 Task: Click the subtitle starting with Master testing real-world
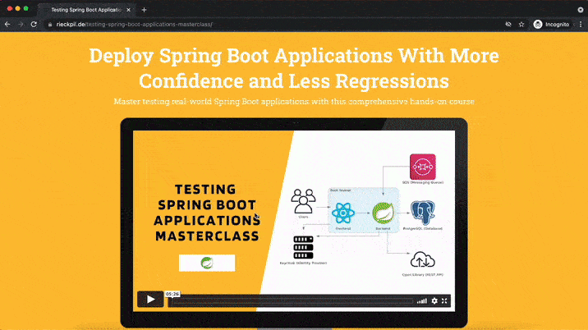click(x=294, y=102)
